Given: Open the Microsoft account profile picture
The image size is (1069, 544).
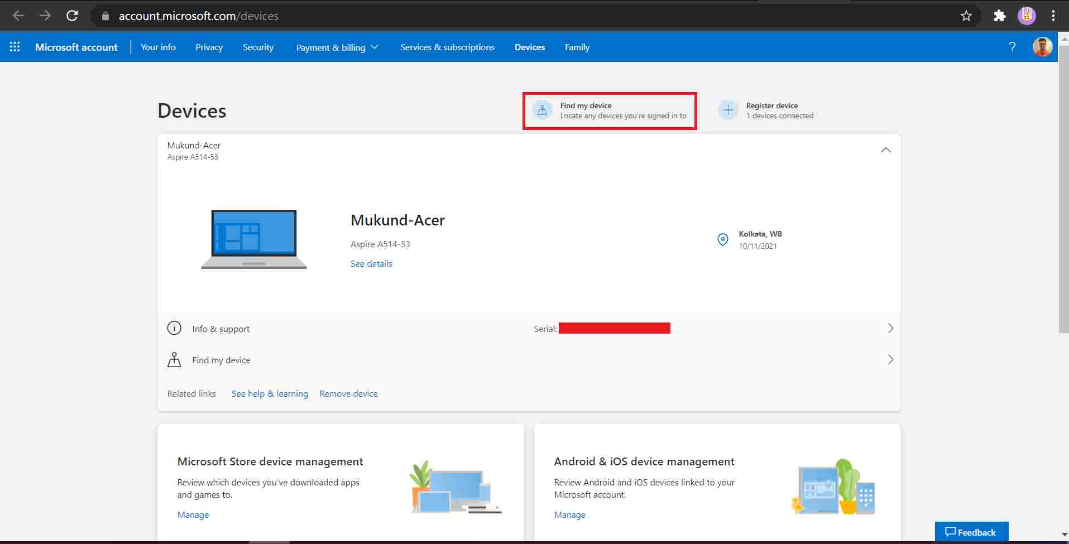Looking at the screenshot, I should (x=1042, y=47).
